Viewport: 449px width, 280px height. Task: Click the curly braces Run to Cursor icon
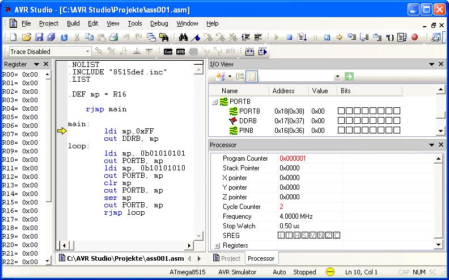point(389,37)
